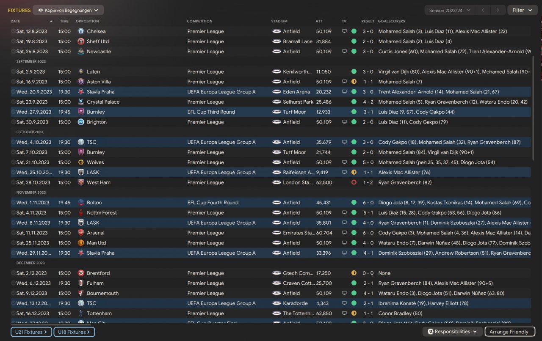The image size is (542, 341).
Task: Click the played checkmark for Wed, 20.9.2023
Action: [x=13, y=92]
